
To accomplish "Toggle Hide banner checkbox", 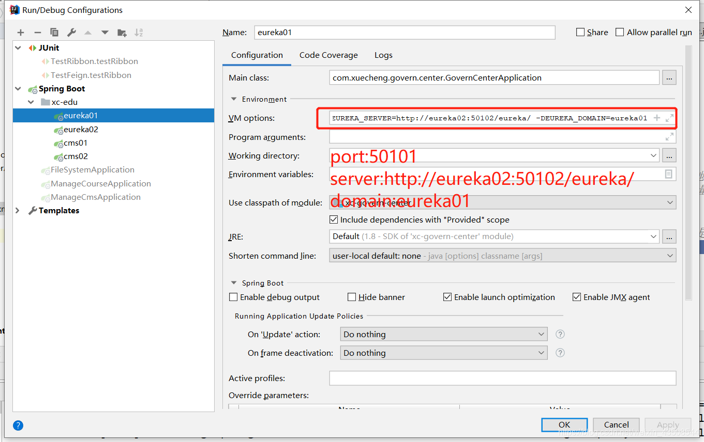I will tap(352, 297).
